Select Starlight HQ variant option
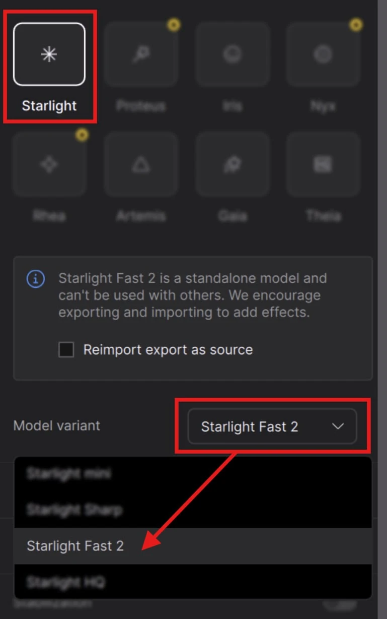This screenshot has width=387, height=619. [x=66, y=582]
